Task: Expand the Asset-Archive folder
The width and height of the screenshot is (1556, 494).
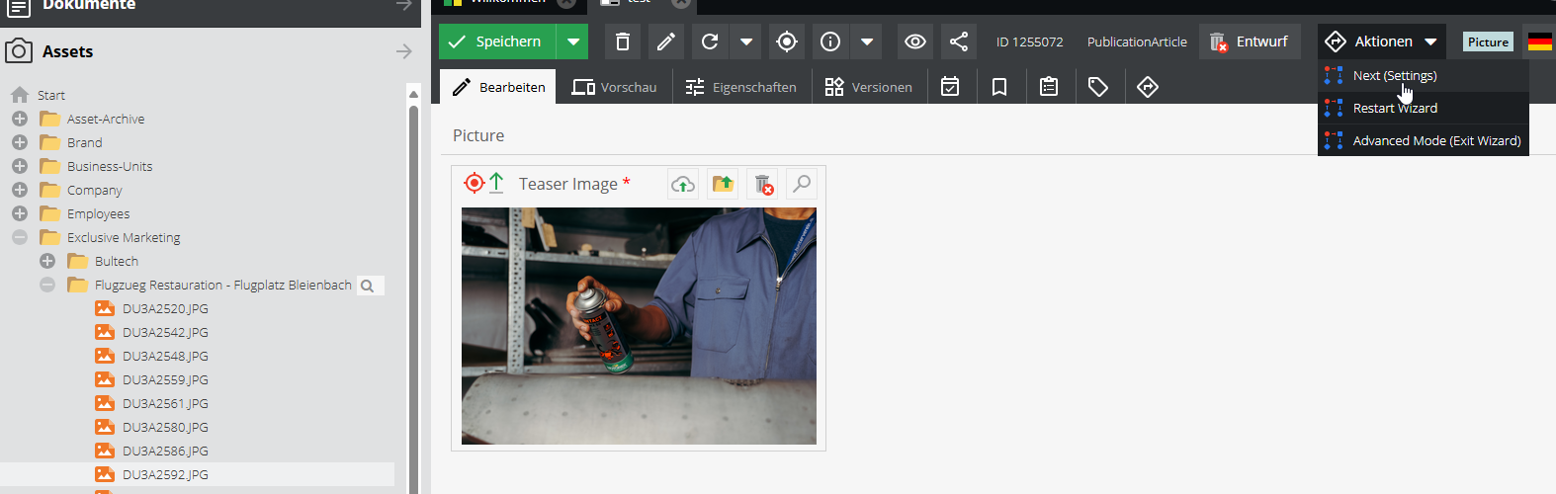Action: (20, 119)
